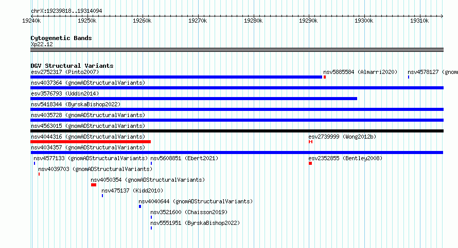
Task: Select blue bar beneath nsv5418344
Action: coord(237,109)
